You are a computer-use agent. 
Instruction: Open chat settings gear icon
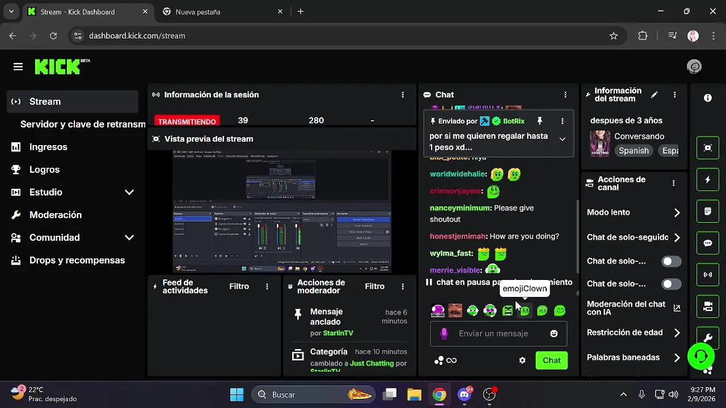pyautogui.click(x=522, y=360)
